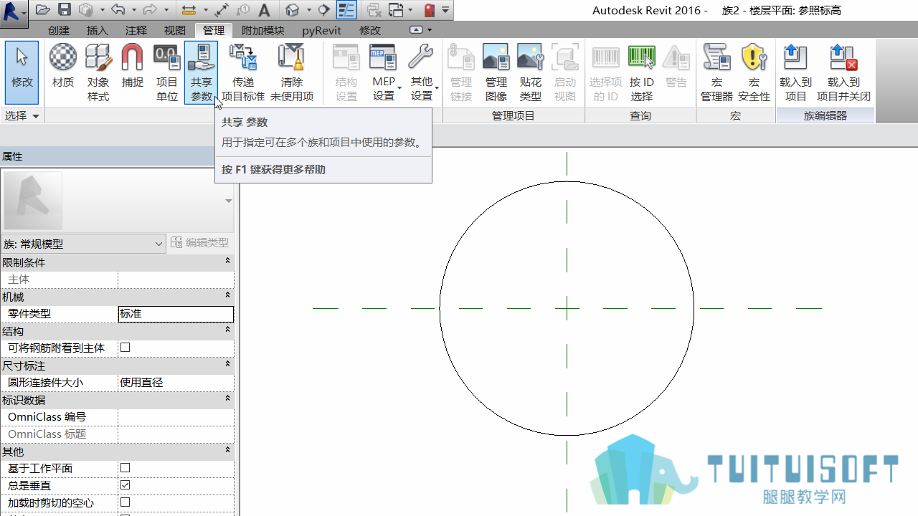Click Select by ID (按ID选择)
The height and width of the screenshot is (516, 918).
tap(642, 72)
